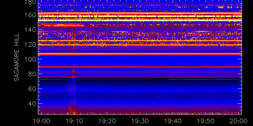
Task: Click the SAGAMORE HILL axis title
Action: [16, 57]
